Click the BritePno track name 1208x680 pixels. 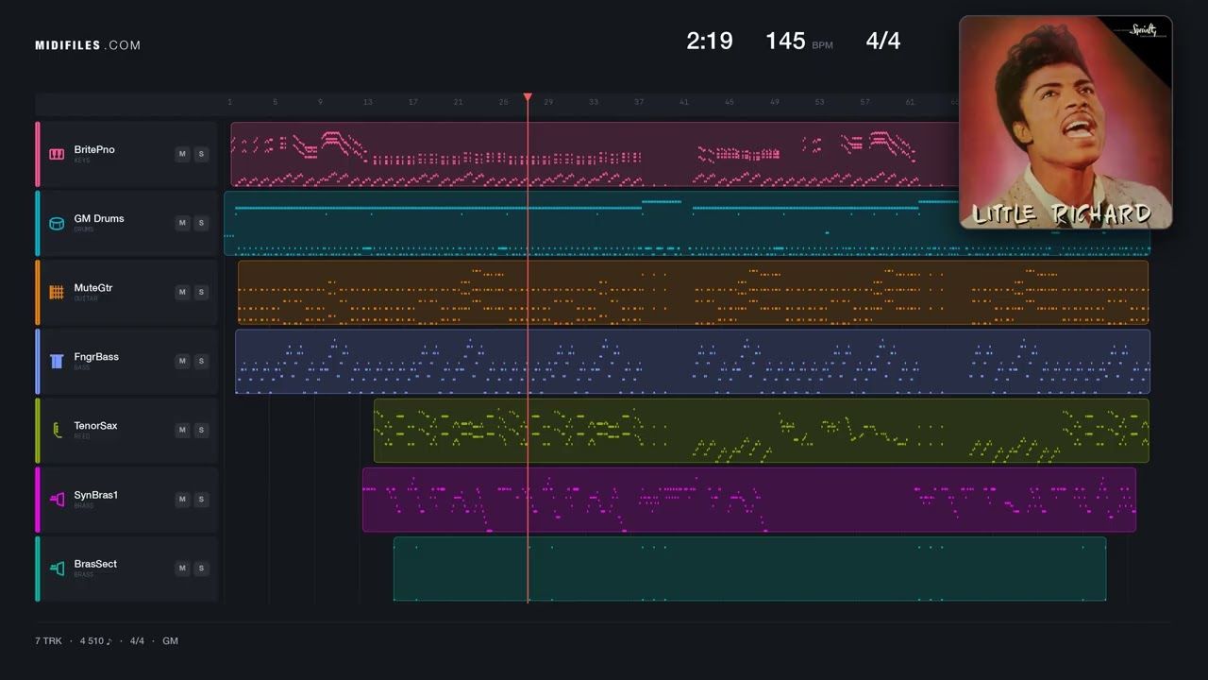click(94, 149)
